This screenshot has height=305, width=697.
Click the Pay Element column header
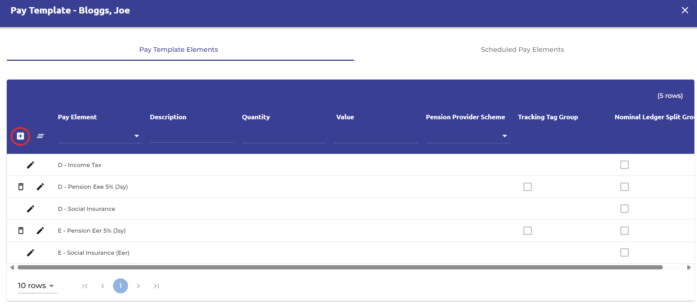[x=77, y=117]
